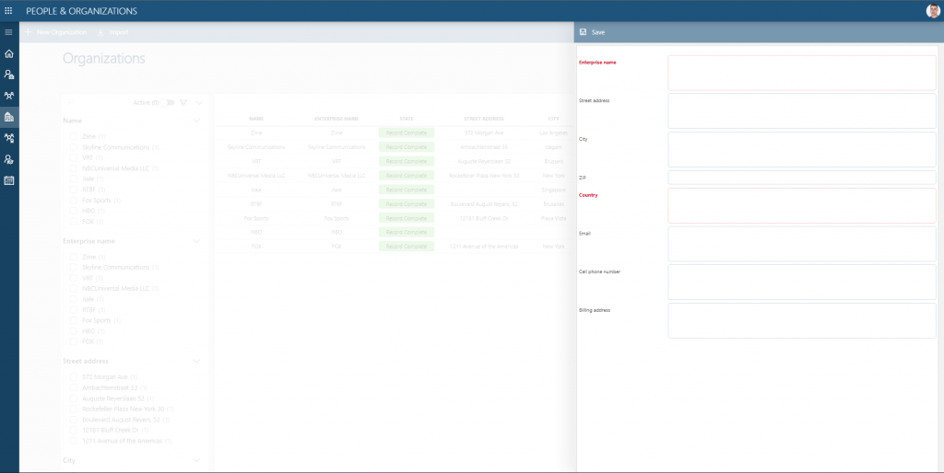
Task: Collapse the City filter section
Action: (x=196, y=460)
